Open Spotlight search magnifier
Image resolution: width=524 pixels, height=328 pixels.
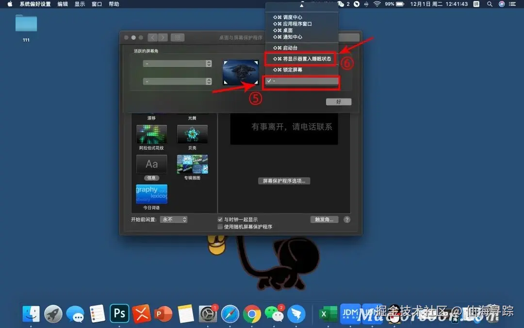[490, 4]
